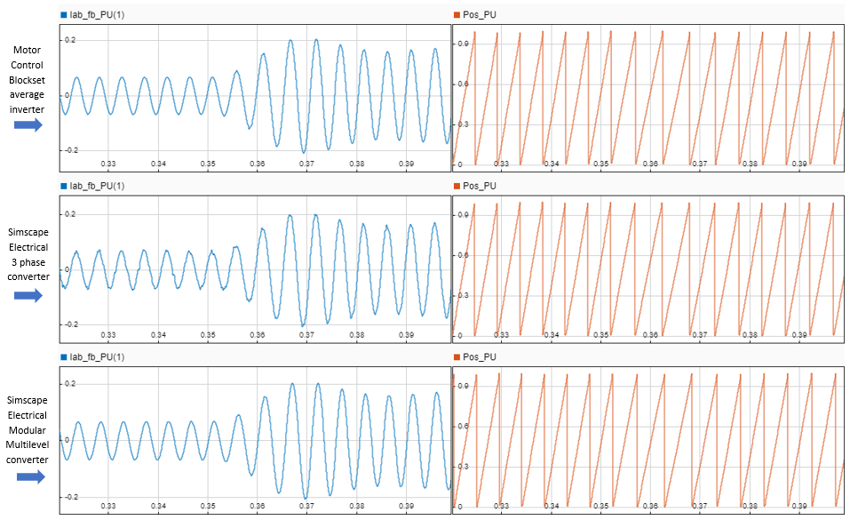Select top Pos_PU legend label
Viewport: 850px width, 520px height.
click(x=480, y=15)
